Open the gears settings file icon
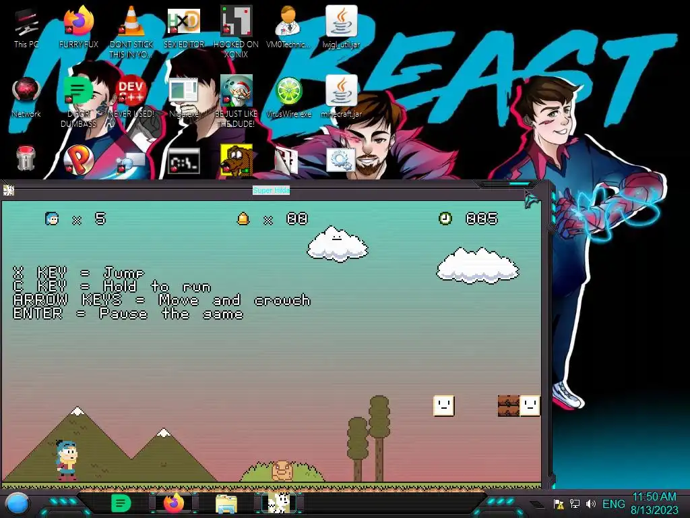Image resolution: width=690 pixels, height=518 pixels. [340, 159]
